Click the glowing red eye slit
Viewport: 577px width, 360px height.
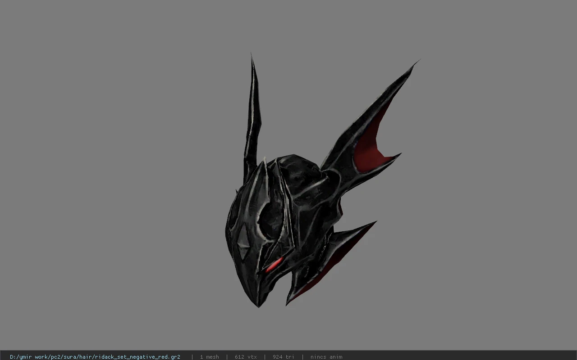274,265
